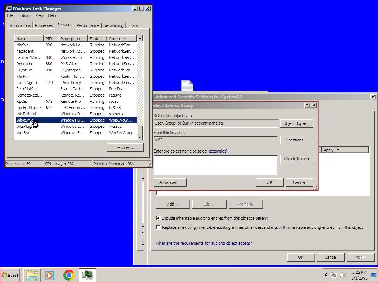Viewport: 378px width, 283px height.
Task: Click OK in Advanced Security Settings window
Action: point(300,257)
